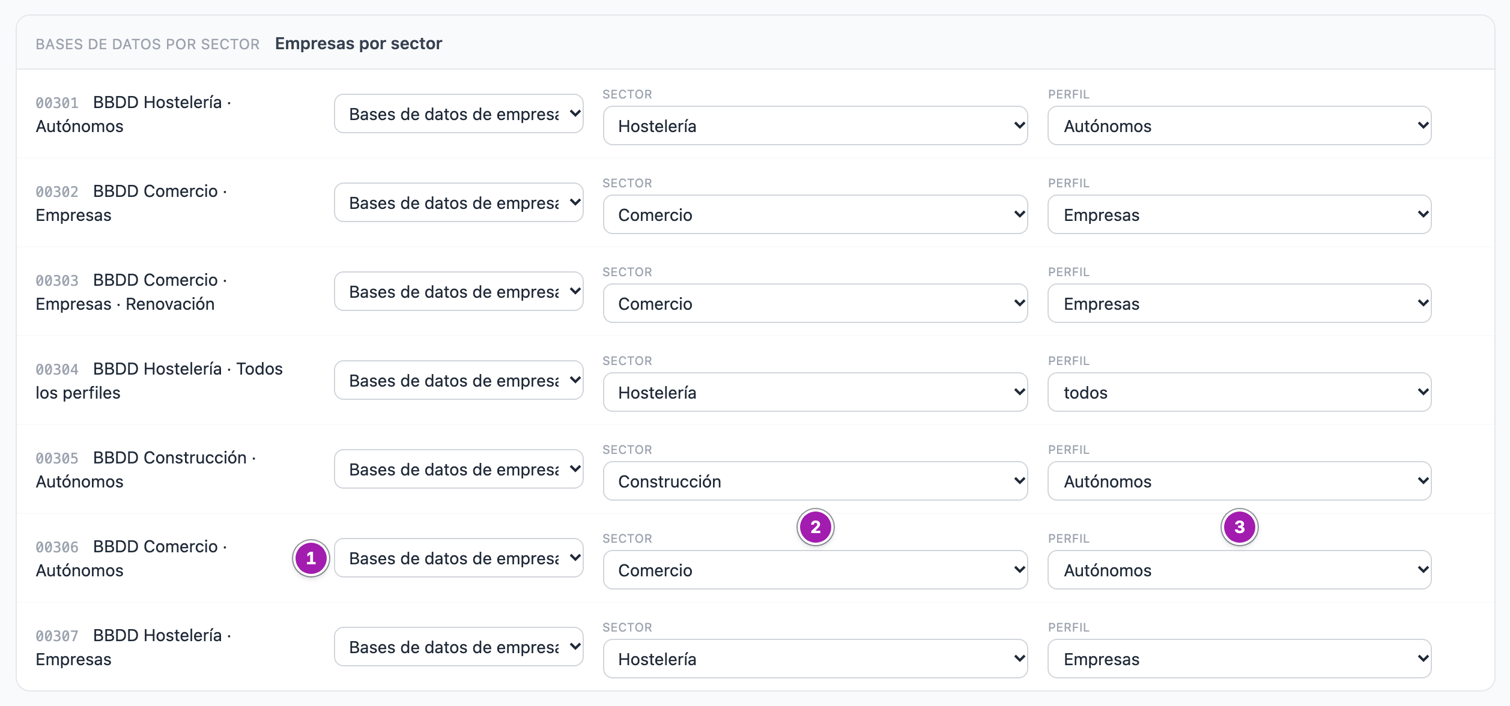Open Perfil dropdown for row 00301
Image resolution: width=1510 pixels, height=706 pixels.
(1239, 125)
